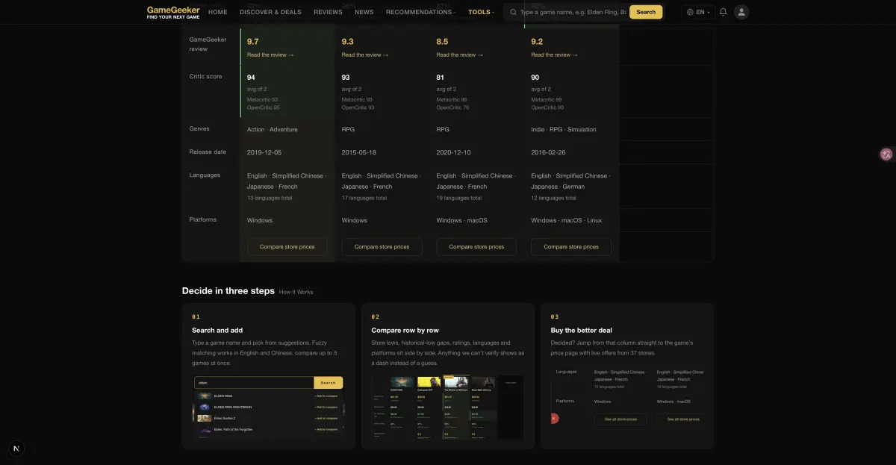Screen dimensions: 896x465
Task: Click '19 languages total'
Action: (x=459, y=198)
